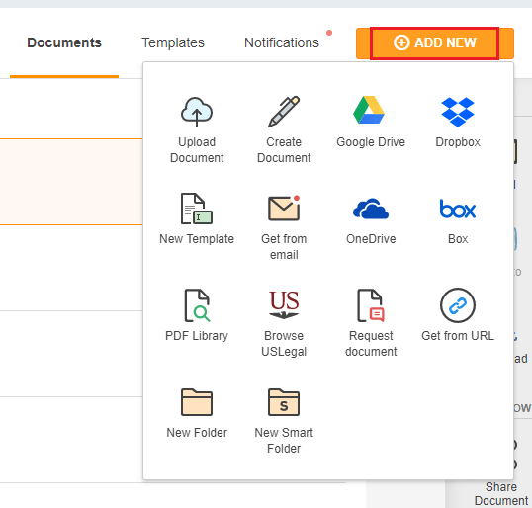This screenshot has height=508, width=532.
Task: Open the Notifications tab
Action: pos(282,42)
